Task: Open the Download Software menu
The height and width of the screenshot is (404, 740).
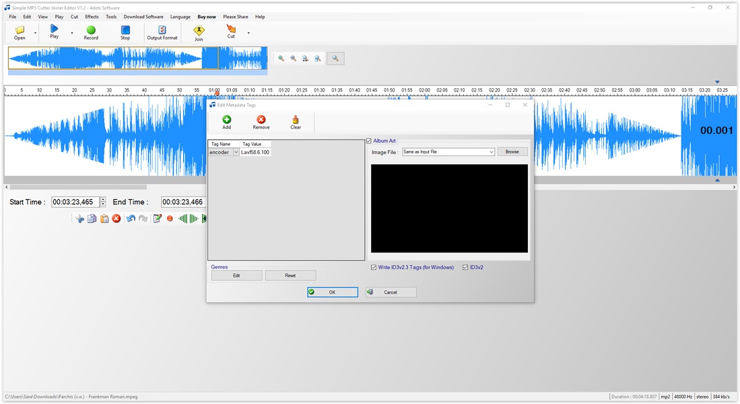Action: click(x=143, y=17)
